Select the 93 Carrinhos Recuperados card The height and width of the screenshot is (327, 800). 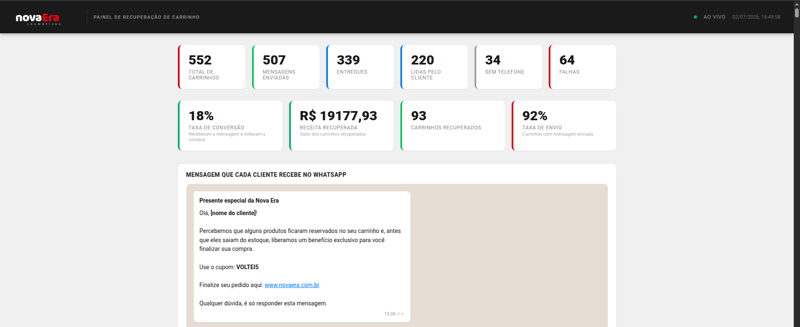pos(453,126)
